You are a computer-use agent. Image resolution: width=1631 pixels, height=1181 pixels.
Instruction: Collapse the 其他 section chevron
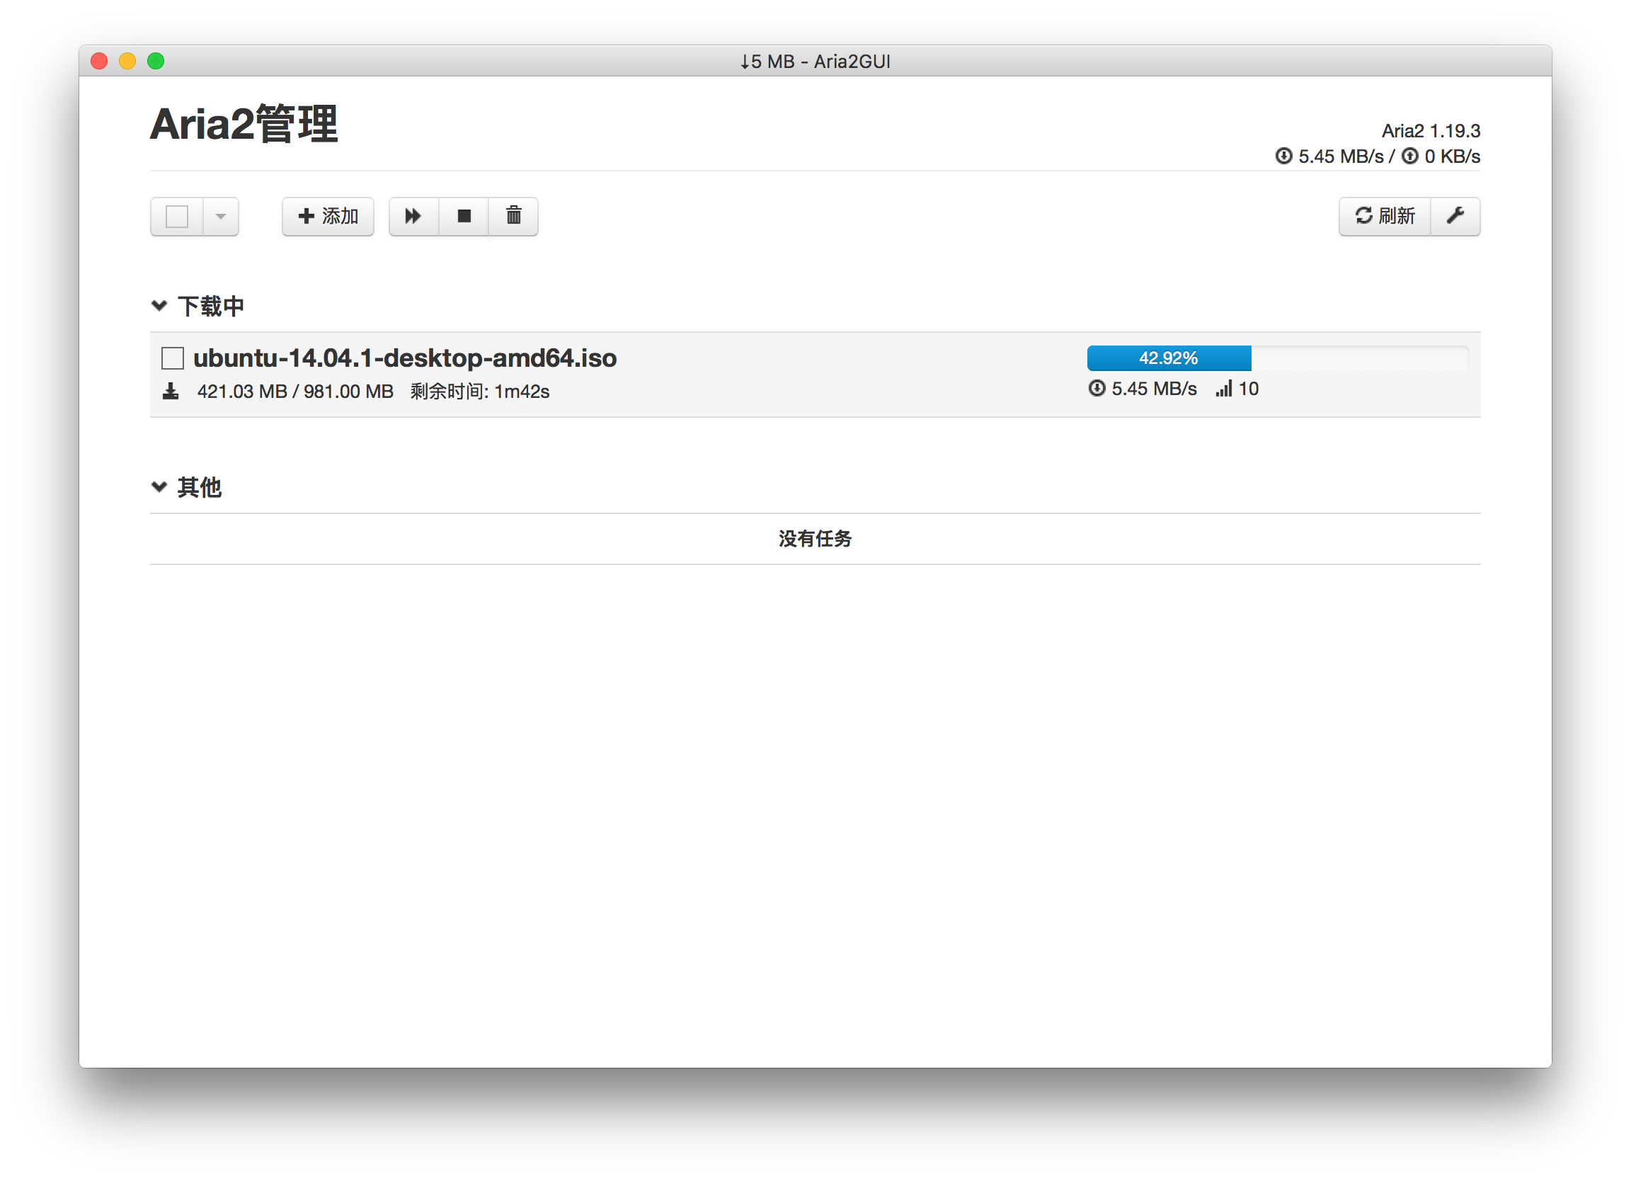(160, 487)
